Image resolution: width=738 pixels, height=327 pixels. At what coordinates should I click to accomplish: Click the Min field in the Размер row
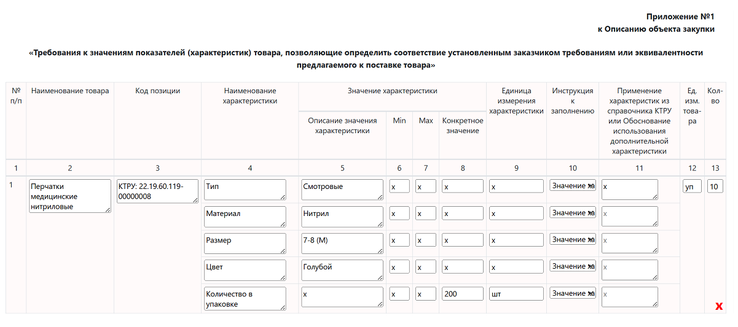(399, 240)
